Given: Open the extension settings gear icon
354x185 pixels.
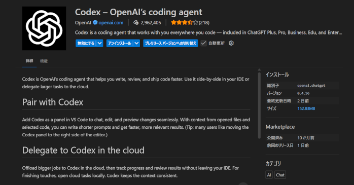Looking at the screenshot, I should [231, 43].
